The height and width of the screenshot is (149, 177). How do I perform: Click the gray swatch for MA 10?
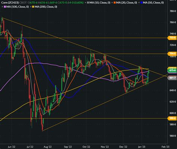pos(88,3)
